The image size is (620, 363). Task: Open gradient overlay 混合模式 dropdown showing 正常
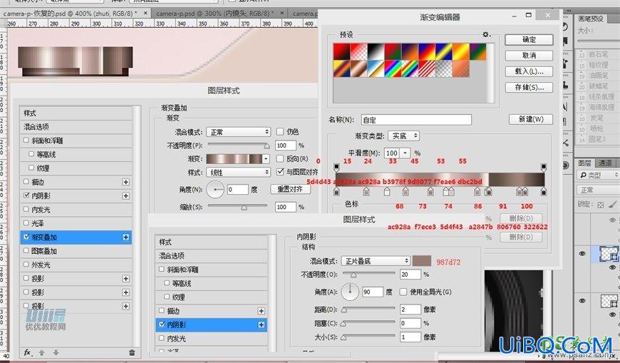pyautogui.click(x=239, y=132)
